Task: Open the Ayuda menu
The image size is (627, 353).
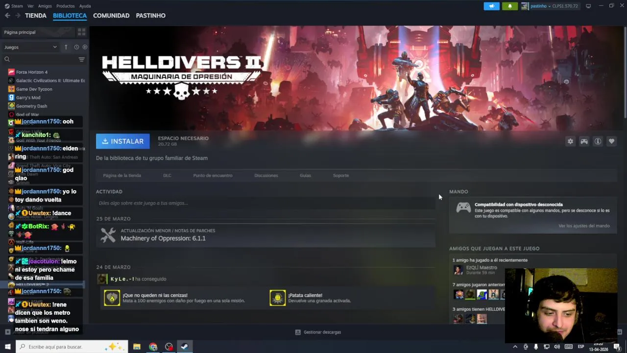Action: coord(85,6)
